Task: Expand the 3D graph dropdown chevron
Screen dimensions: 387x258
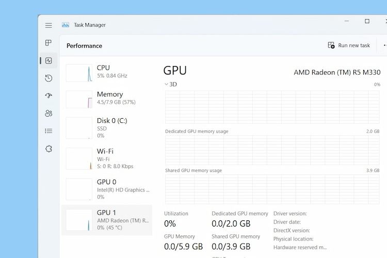Action: click(166, 84)
